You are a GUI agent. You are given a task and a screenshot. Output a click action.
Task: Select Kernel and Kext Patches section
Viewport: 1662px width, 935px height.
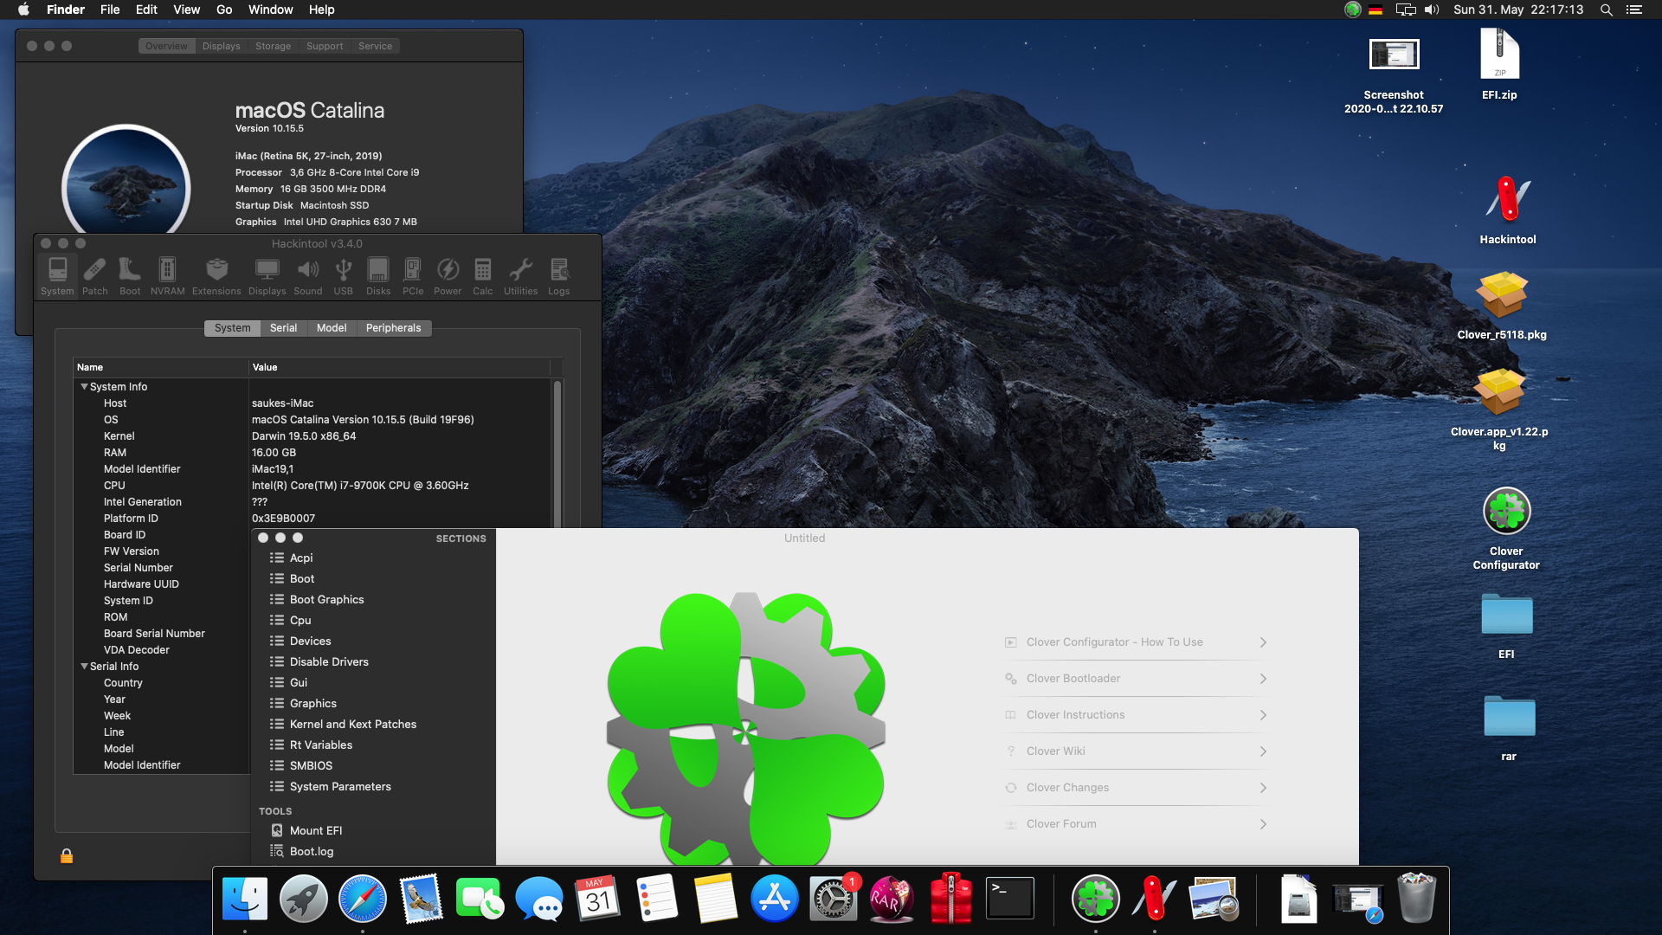point(352,725)
